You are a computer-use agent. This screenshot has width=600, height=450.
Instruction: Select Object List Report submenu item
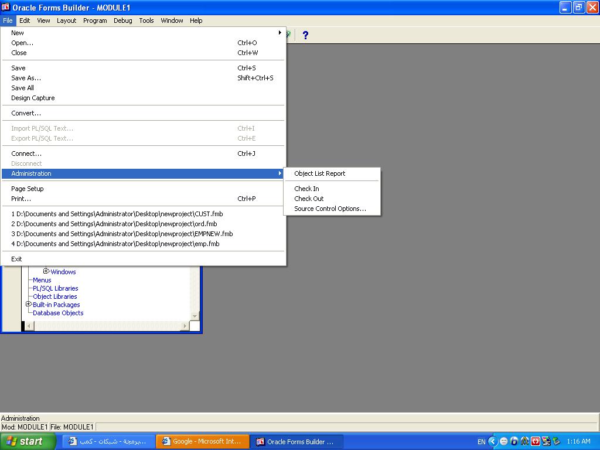click(332, 173)
